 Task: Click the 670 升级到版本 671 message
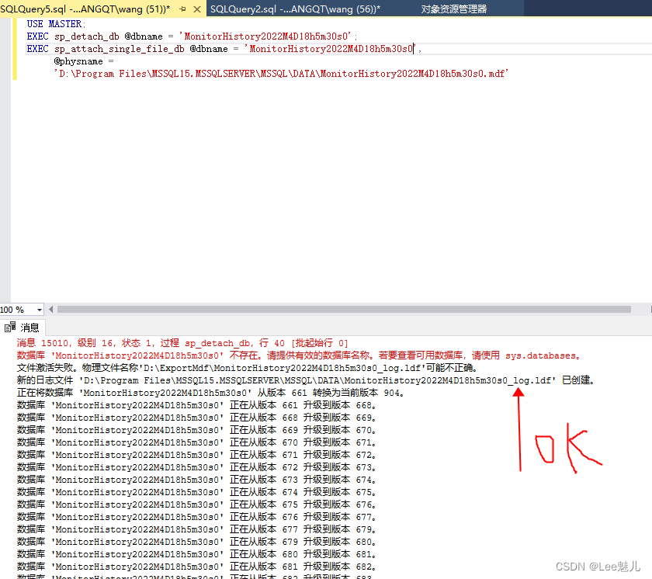click(196, 442)
